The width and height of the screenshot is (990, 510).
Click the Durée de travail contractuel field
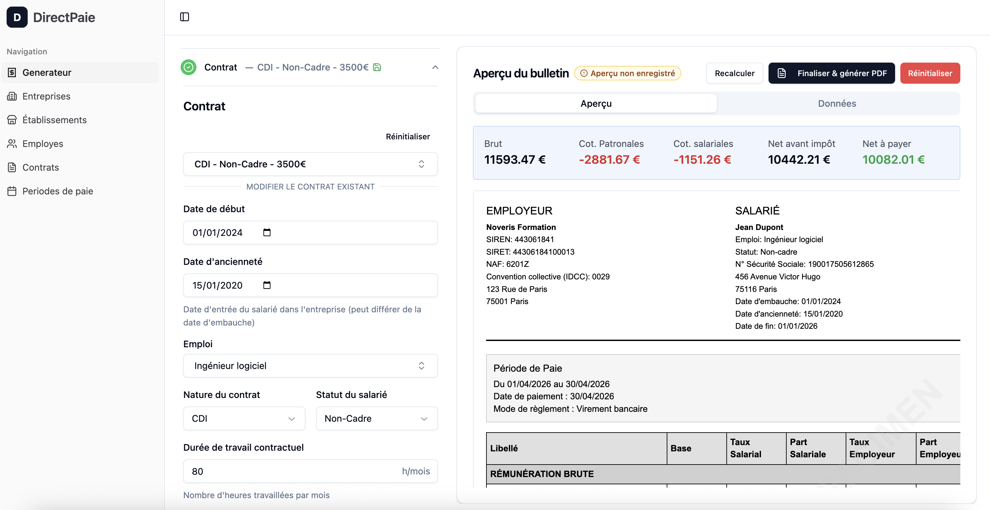click(x=310, y=471)
